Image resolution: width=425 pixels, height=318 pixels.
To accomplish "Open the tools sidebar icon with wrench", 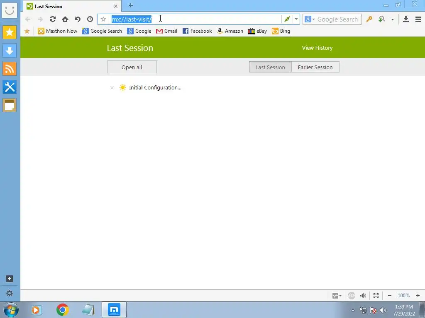I will (10, 87).
